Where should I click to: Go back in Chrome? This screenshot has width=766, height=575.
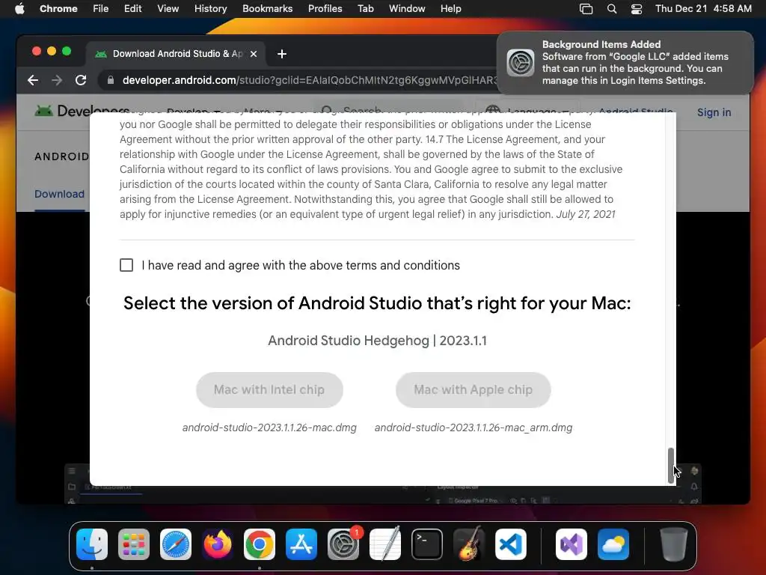[x=33, y=80]
